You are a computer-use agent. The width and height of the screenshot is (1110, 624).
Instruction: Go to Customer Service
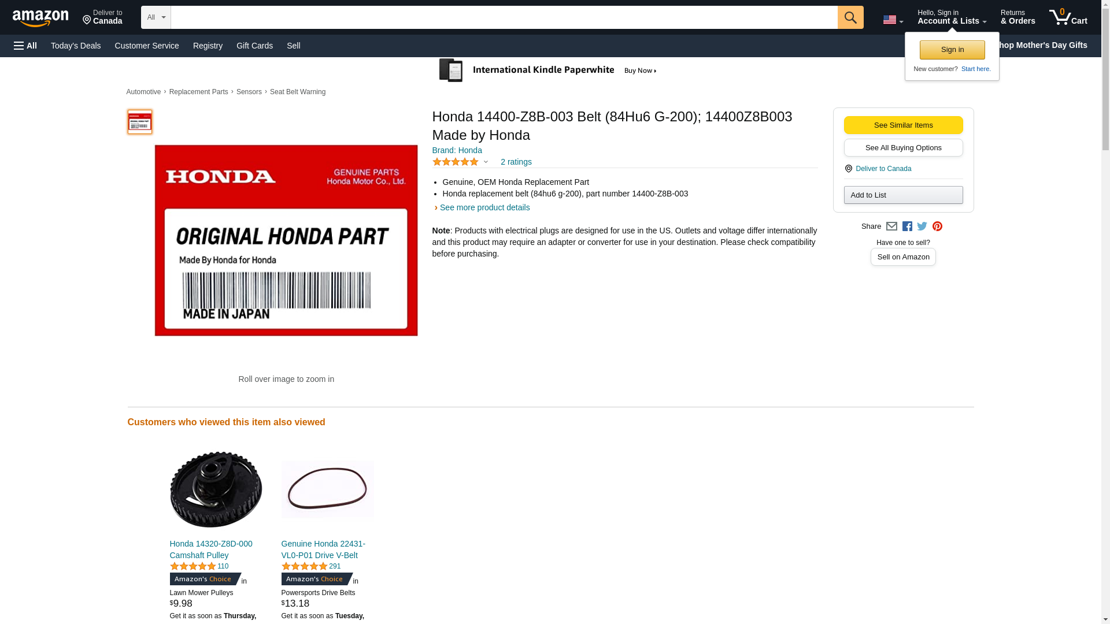point(147,46)
